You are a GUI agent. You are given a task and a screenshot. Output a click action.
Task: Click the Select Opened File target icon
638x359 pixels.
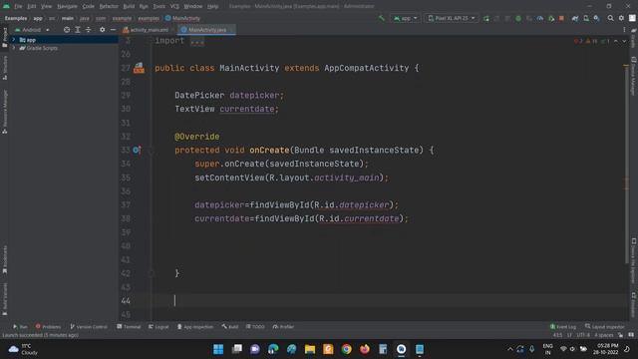(67, 30)
